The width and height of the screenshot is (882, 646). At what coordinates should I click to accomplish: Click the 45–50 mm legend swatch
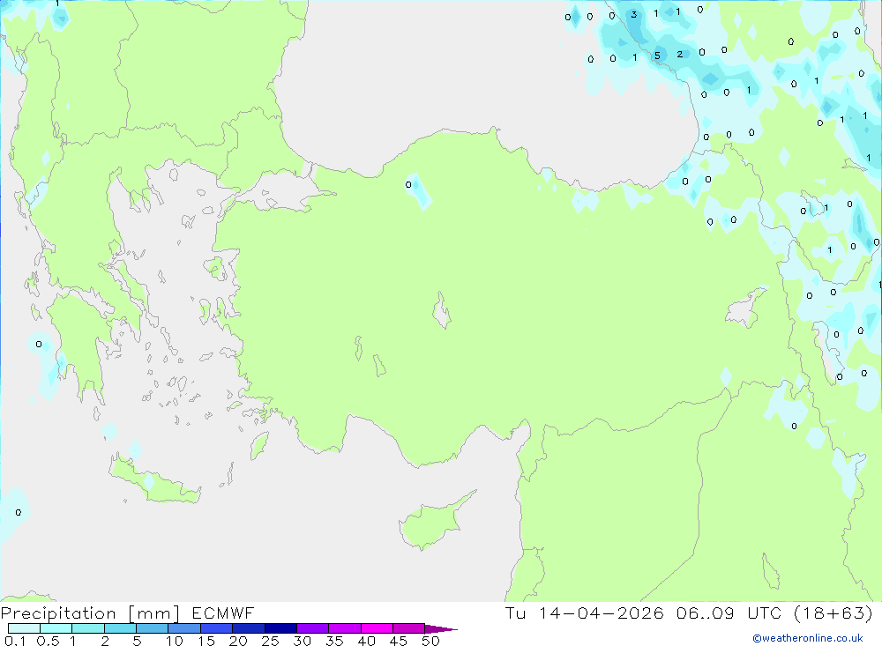coord(408,628)
